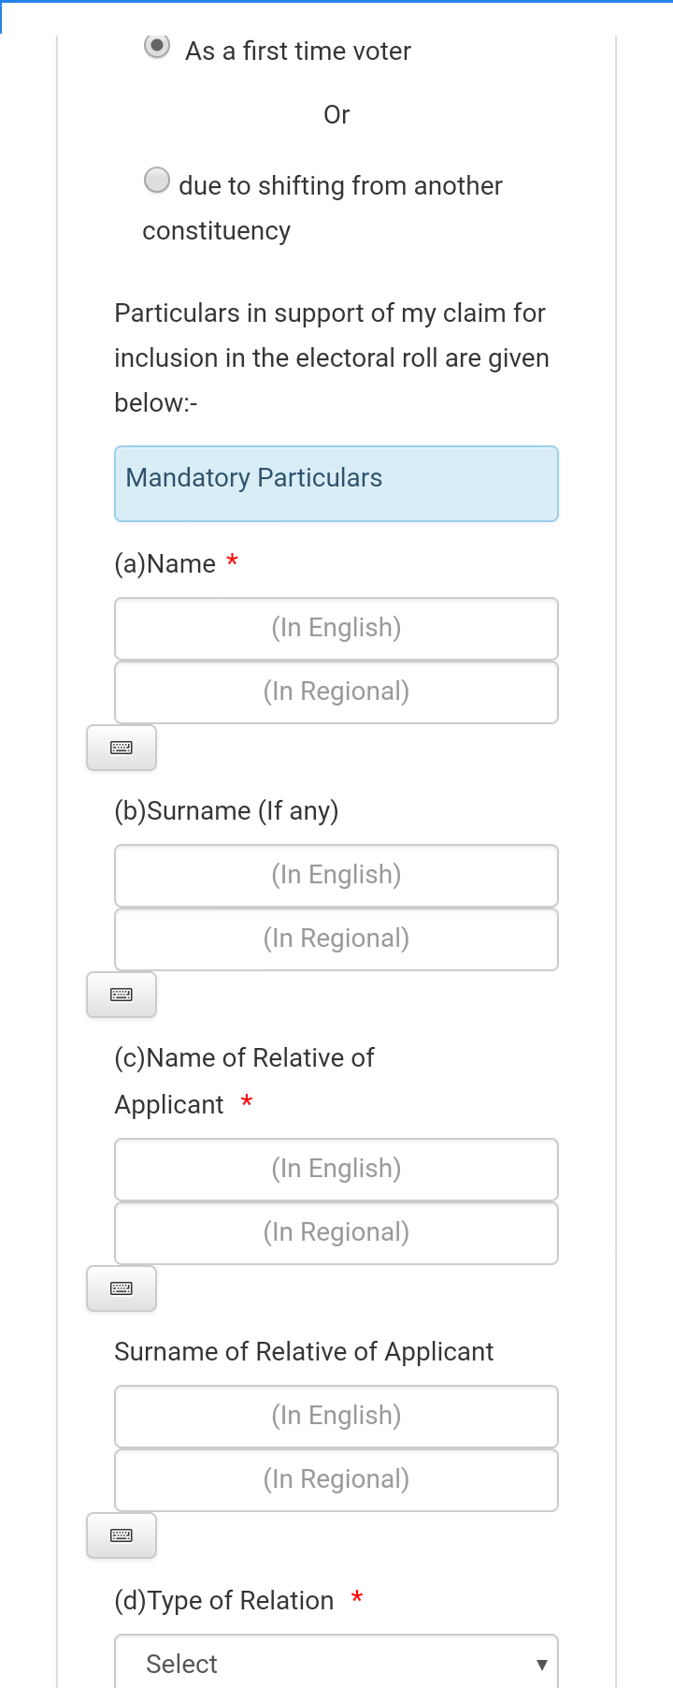Open virtual keyboard below the Name fields

[x=122, y=748]
